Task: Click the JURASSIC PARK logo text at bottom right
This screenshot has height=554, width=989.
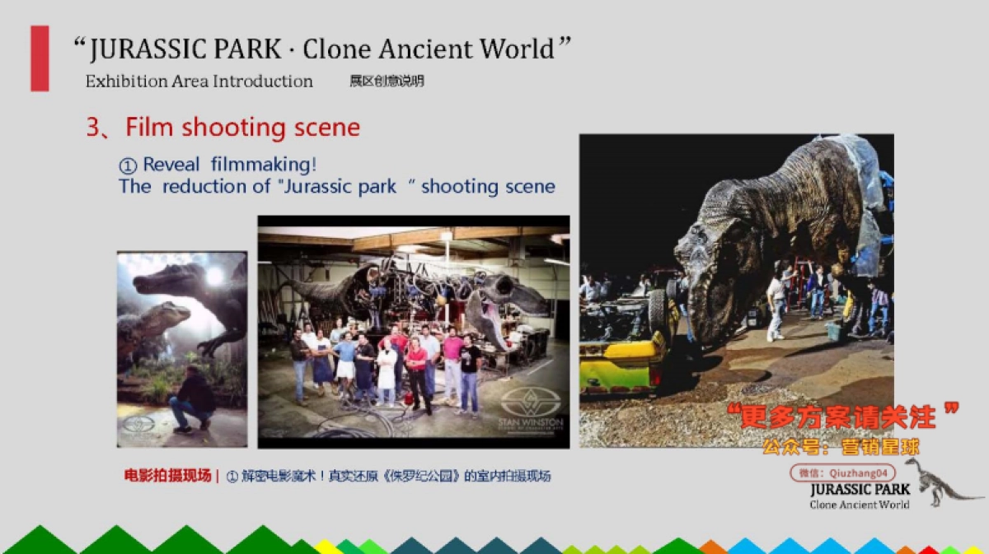Action: (x=860, y=489)
